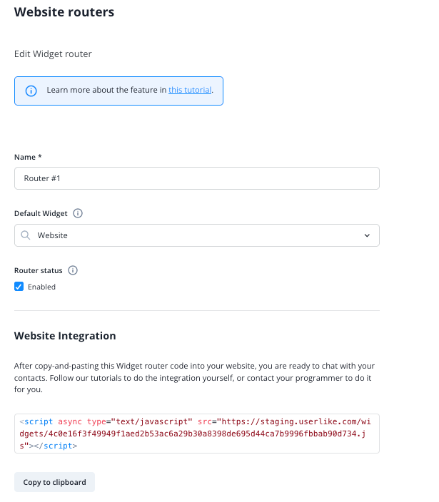
Task: Open the Default Widget box showing Website
Action: [197, 235]
